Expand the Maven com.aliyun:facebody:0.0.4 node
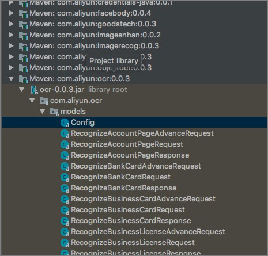The width and height of the screenshot is (268, 256). tap(12, 13)
